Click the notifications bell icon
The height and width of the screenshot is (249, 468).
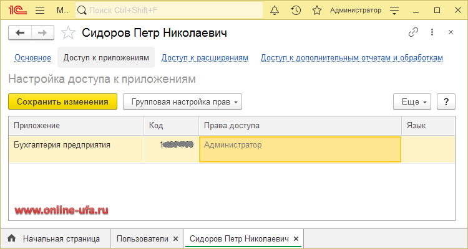(x=275, y=10)
